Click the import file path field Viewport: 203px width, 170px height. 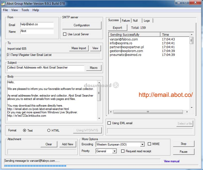pyautogui.click(x=53, y=55)
